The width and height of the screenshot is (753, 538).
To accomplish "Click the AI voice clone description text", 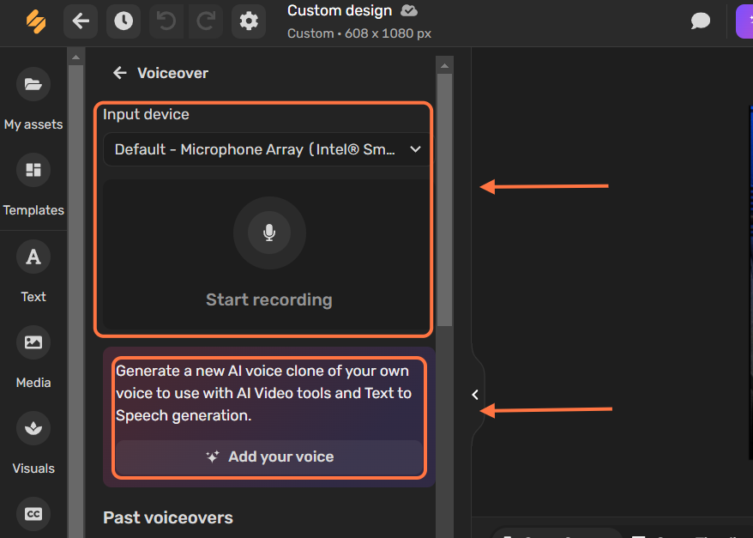I will pos(263,393).
